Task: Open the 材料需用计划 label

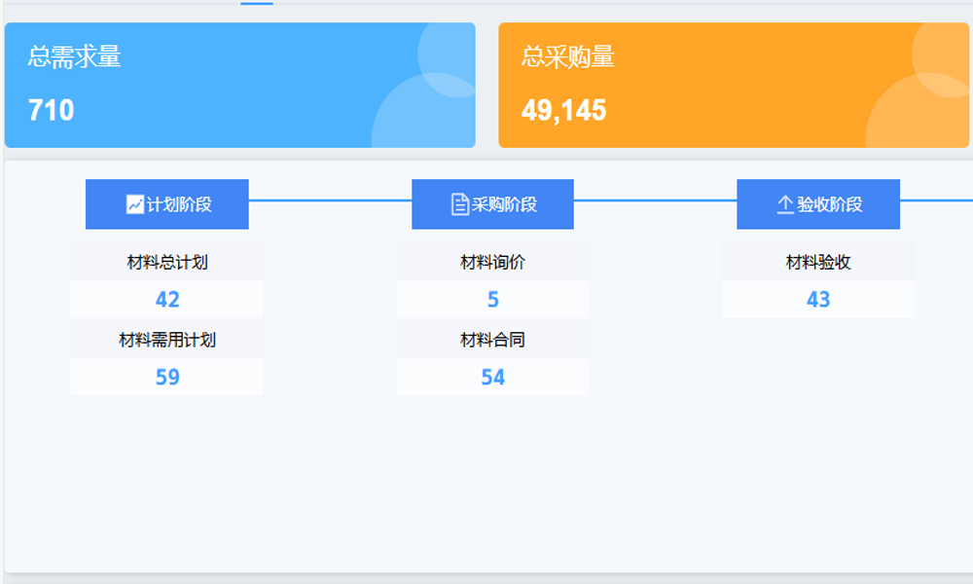Action: coord(167,340)
